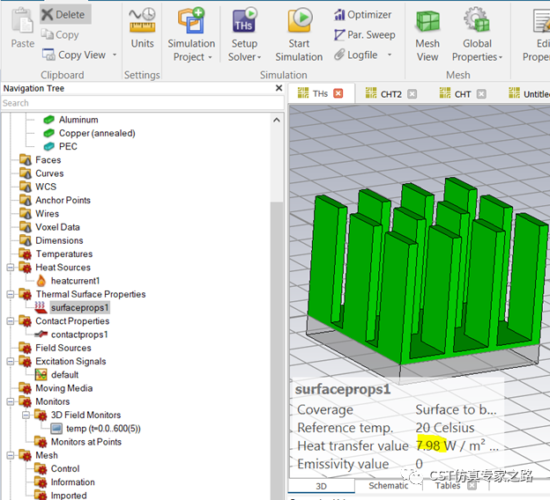
Task: Collapse the Excitation Signals node
Action: click(11, 361)
